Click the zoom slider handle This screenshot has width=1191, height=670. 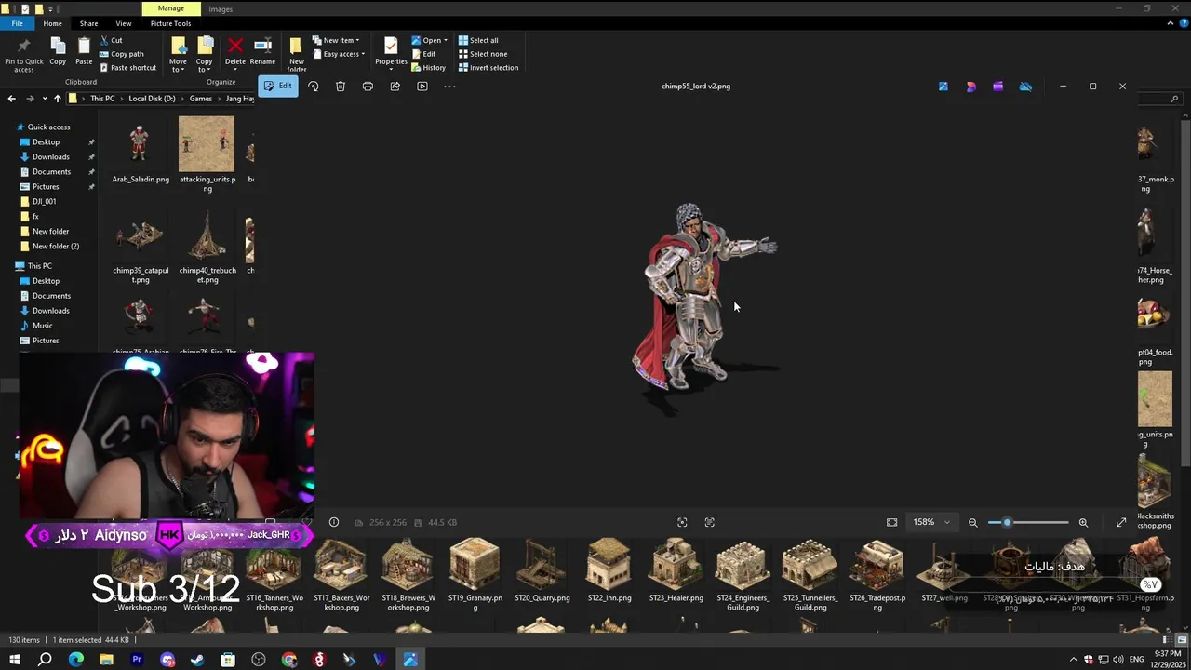[x=1007, y=522]
